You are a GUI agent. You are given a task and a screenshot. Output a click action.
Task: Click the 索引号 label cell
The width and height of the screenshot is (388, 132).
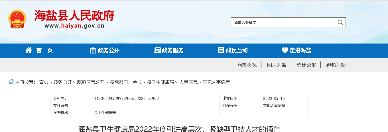[71, 98]
